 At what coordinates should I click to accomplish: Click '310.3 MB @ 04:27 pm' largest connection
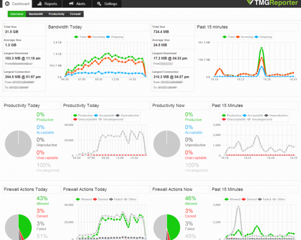tap(171, 77)
